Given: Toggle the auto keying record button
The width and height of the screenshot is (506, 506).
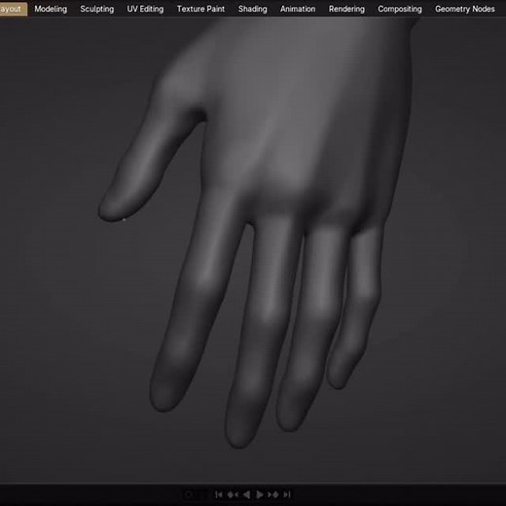Looking at the screenshot, I should [x=189, y=494].
